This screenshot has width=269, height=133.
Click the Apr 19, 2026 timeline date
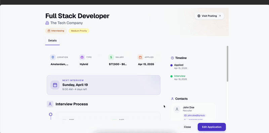click(181, 79)
